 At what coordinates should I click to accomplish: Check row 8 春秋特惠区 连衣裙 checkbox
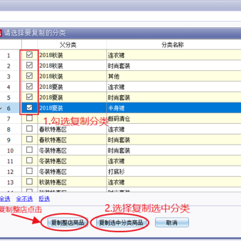(x=29, y=129)
